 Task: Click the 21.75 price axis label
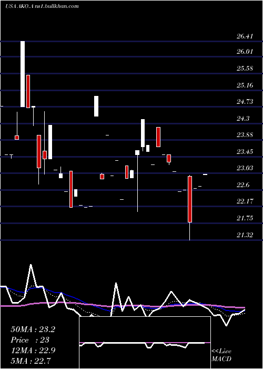click(245, 218)
